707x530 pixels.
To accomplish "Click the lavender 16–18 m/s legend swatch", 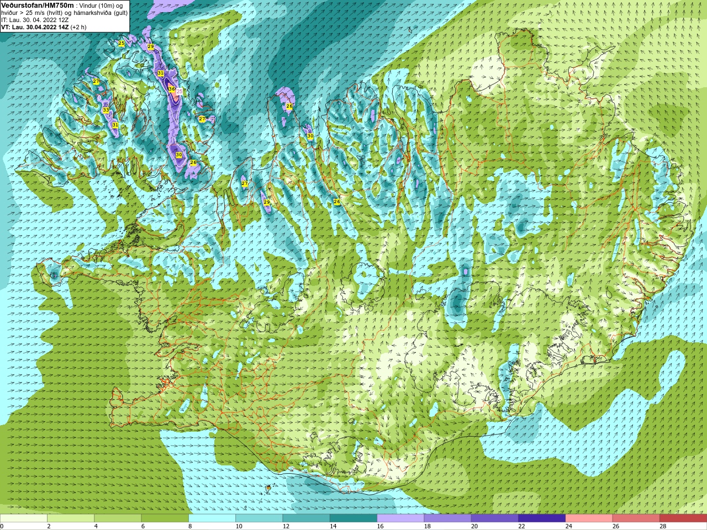I will [x=400, y=518].
